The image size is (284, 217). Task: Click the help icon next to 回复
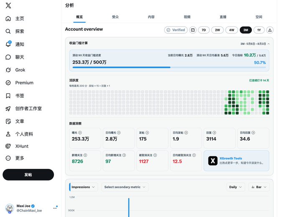(x=214, y=133)
